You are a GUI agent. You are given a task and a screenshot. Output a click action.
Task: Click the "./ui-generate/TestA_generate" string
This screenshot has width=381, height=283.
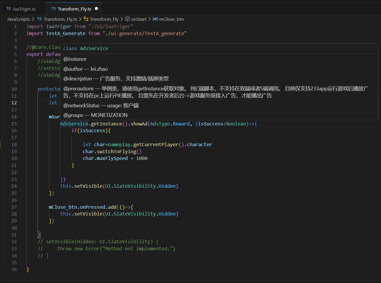(x=145, y=33)
